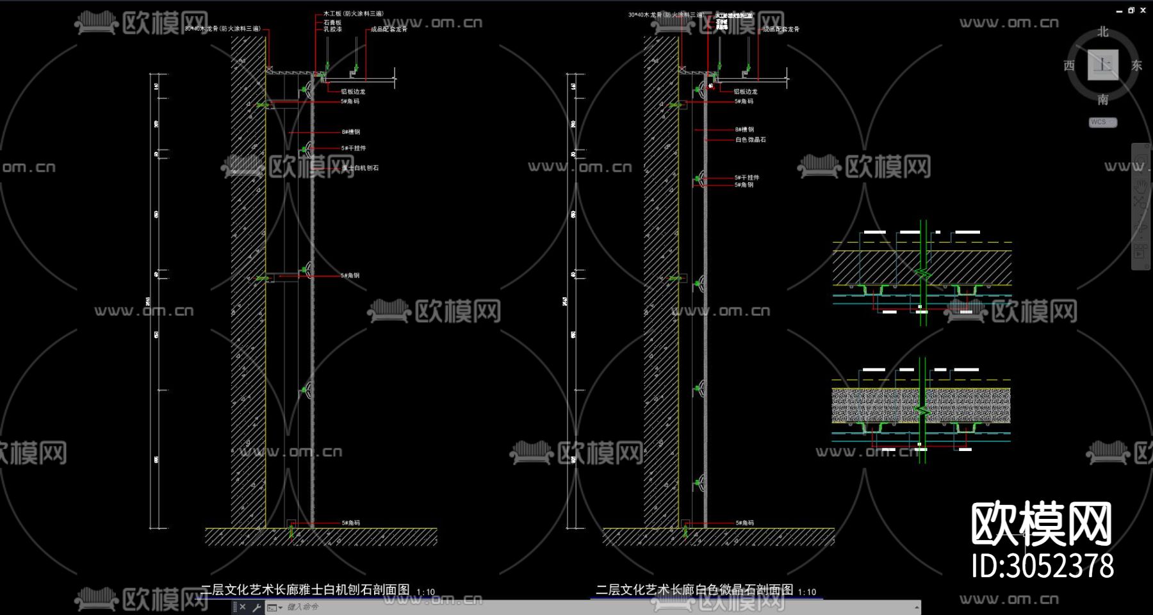Click the 雅士白机刨石 section drawing title
1153x615 pixels.
[306, 589]
